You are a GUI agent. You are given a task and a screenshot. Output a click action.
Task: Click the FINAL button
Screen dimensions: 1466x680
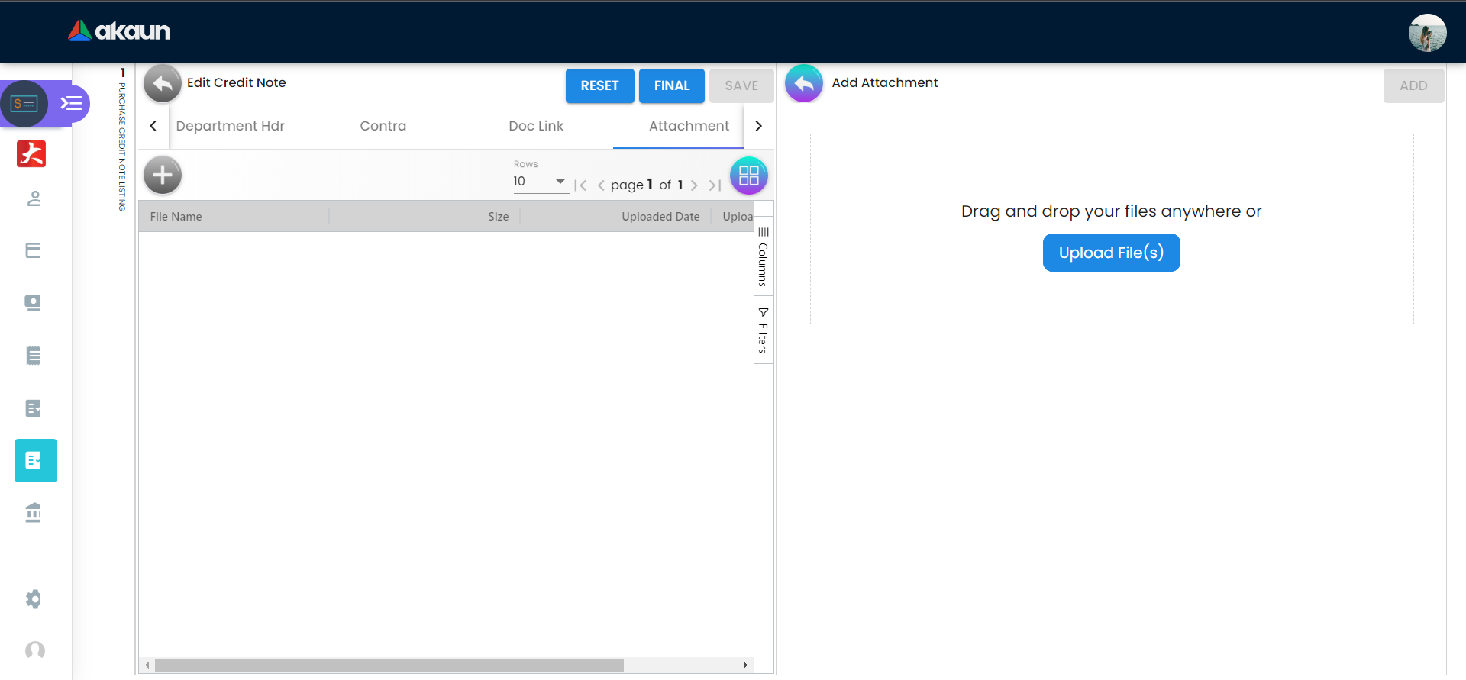672,85
